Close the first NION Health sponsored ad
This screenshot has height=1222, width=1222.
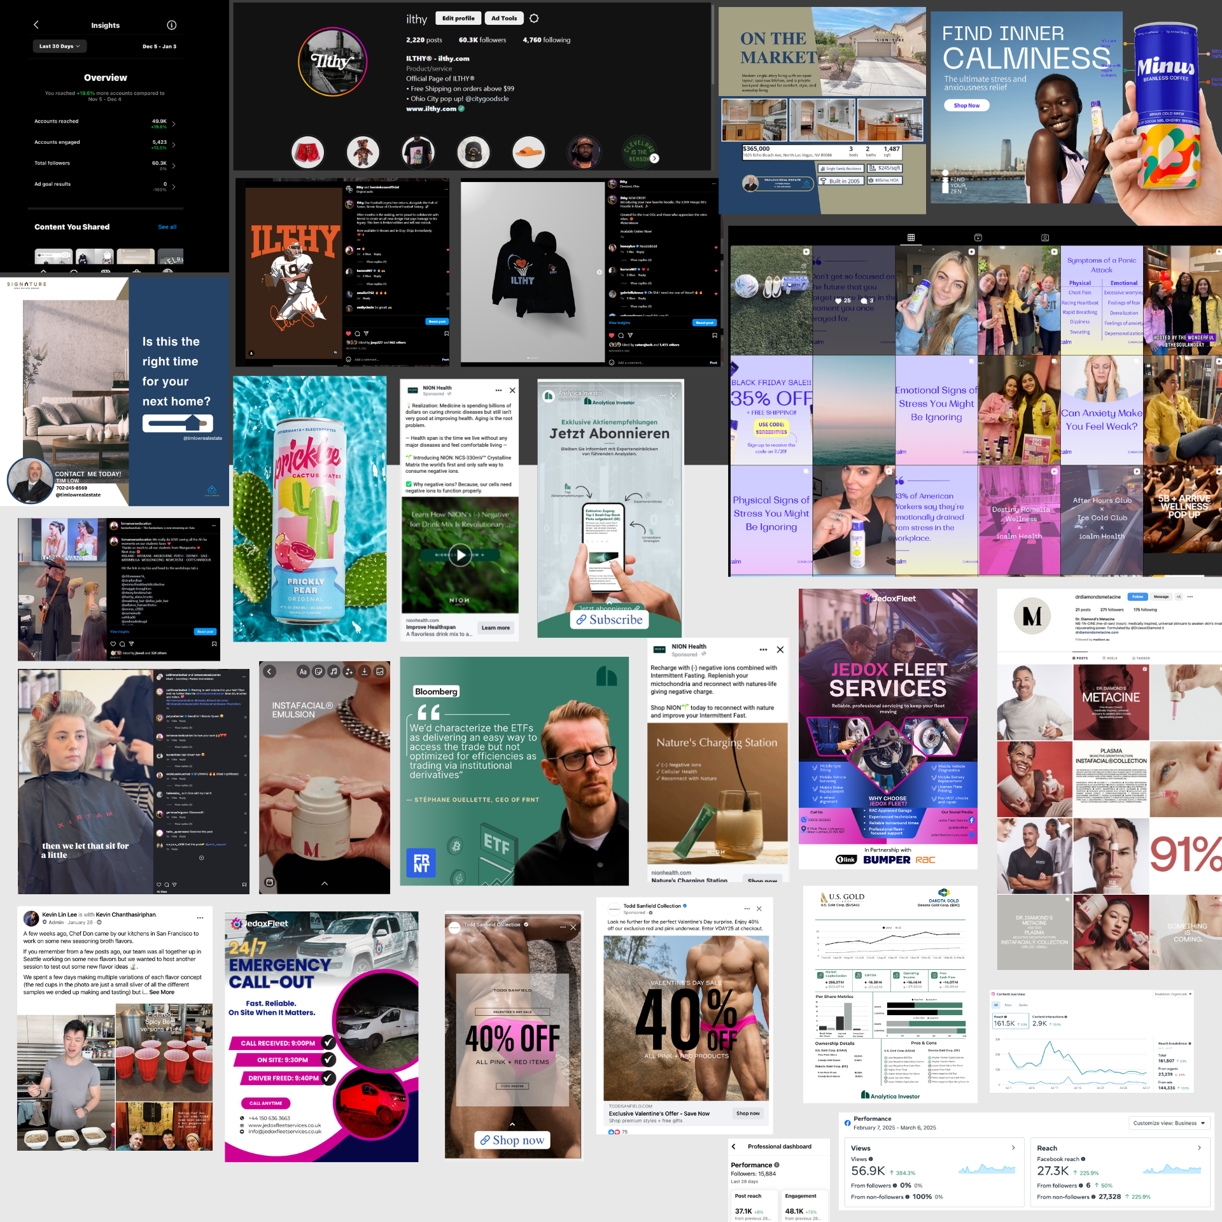click(x=512, y=390)
